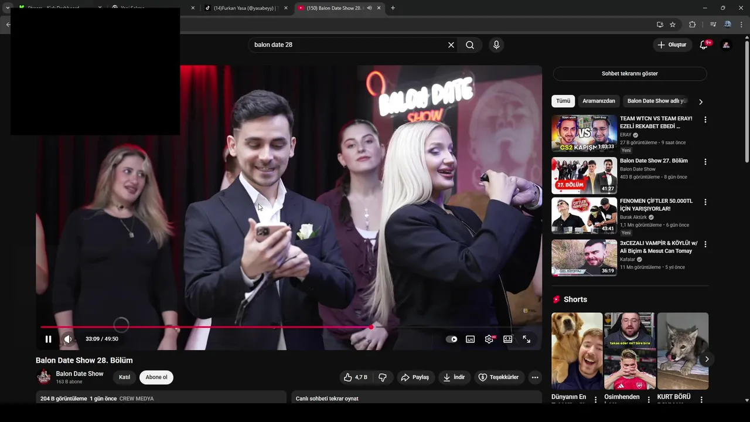Select the Balon Date Show adlı filter chip
This screenshot has width=750, height=422.
click(x=656, y=101)
